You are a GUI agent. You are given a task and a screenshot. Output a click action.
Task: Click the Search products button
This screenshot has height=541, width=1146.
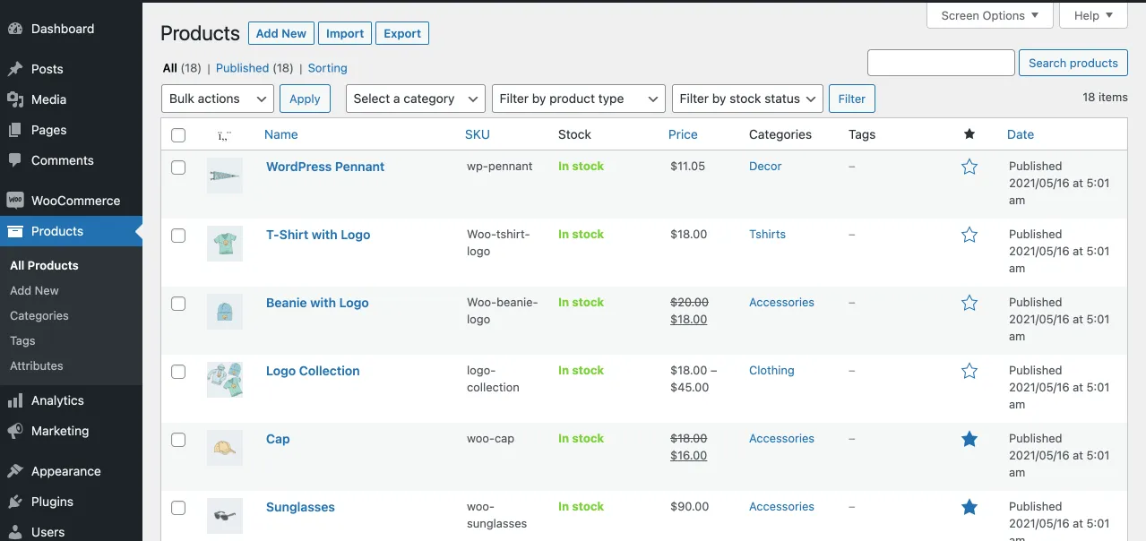coord(1073,63)
